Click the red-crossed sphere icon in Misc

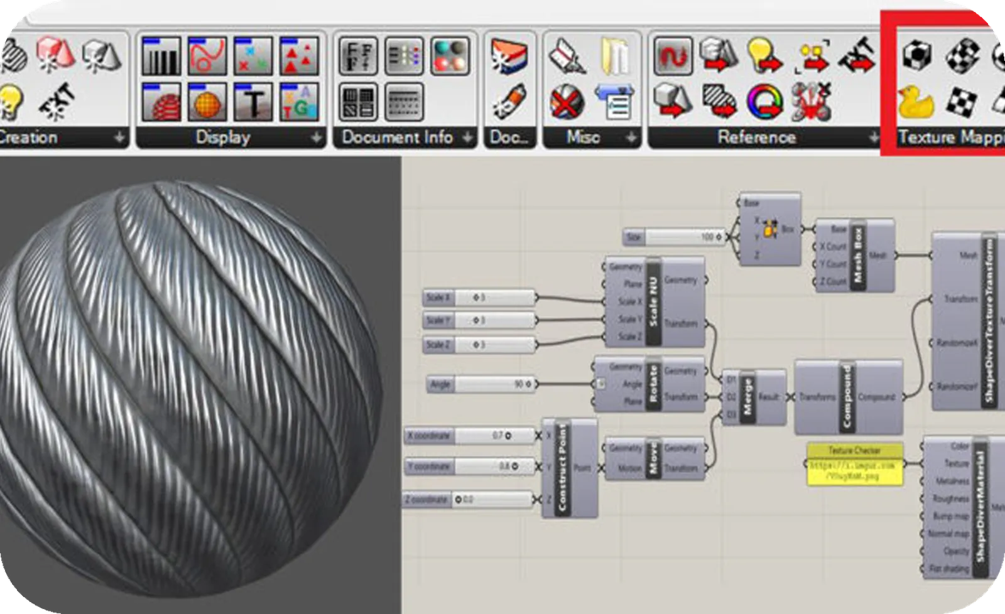pos(566,102)
